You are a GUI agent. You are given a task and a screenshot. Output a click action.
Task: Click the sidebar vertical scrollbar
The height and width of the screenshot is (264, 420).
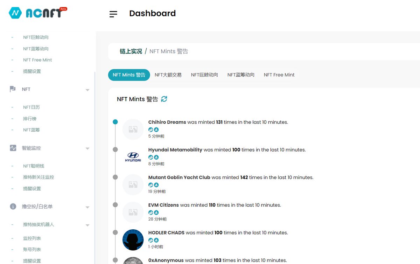tap(94, 168)
